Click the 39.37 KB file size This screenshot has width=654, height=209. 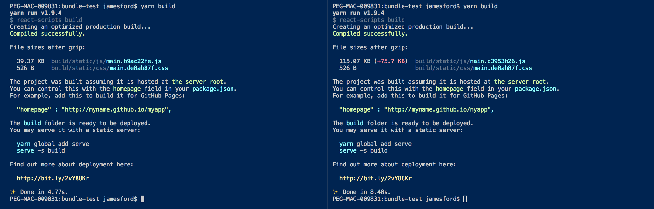[30, 61]
